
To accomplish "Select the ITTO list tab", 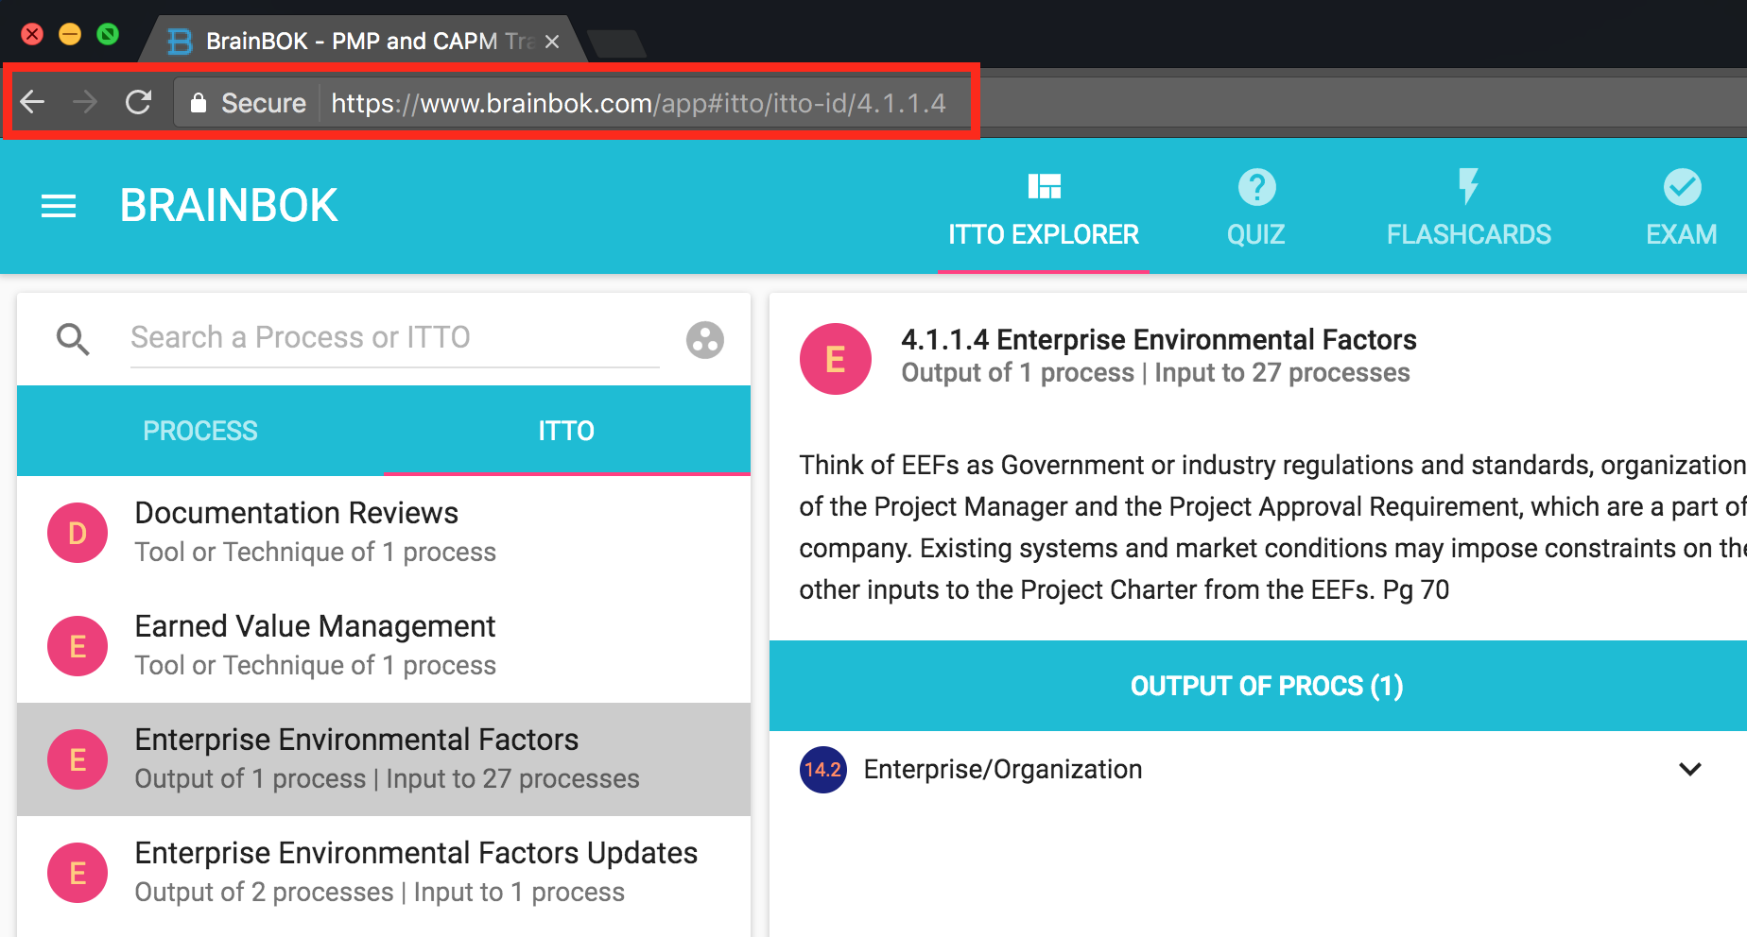I will [x=566, y=431].
